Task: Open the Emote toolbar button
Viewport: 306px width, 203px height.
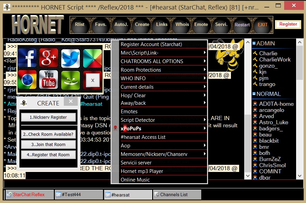Action: click(x=201, y=25)
